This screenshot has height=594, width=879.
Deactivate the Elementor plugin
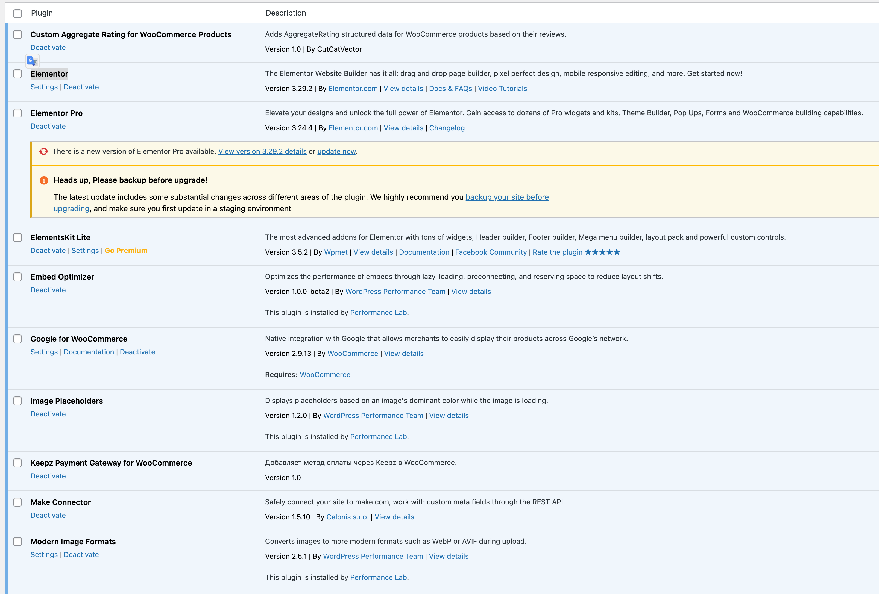click(x=81, y=87)
